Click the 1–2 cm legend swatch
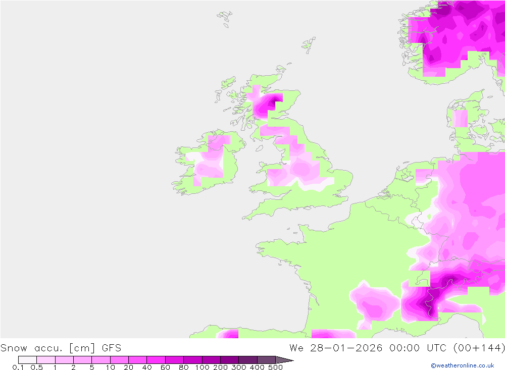This screenshot has height=370, width=505. coord(65,360)
